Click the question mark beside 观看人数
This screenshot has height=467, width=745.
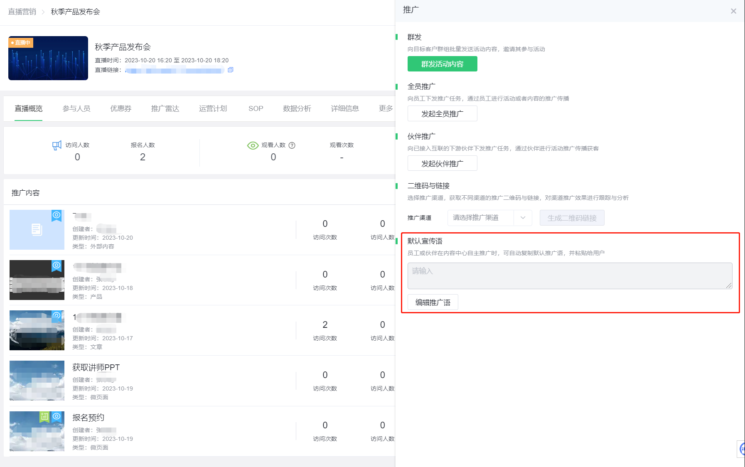pos(293,145)
